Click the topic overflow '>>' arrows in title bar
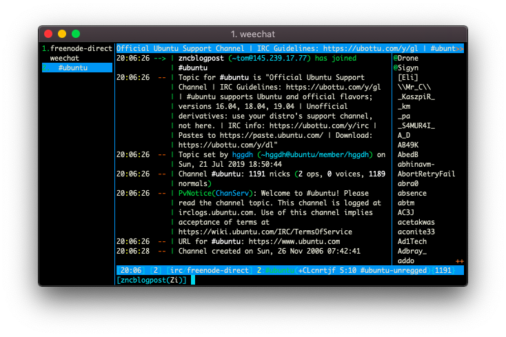 (460, 49)
